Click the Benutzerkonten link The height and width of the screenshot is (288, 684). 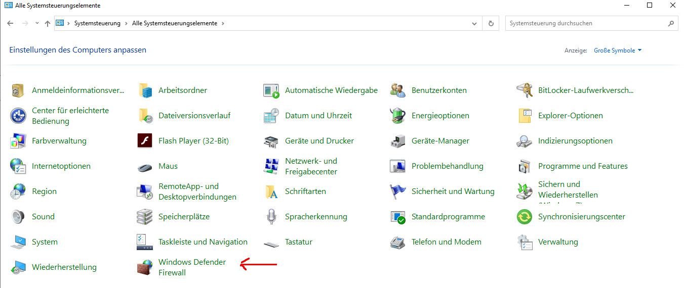[x=439, y=90]
